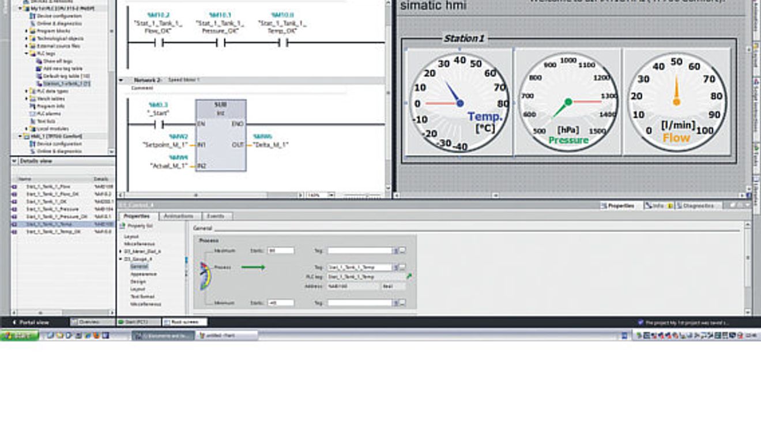This screenshot has width=761, height=427.
Task: Select Text format in property navigation
Action: 142,296
